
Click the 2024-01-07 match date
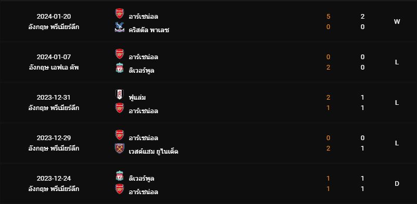54,57
